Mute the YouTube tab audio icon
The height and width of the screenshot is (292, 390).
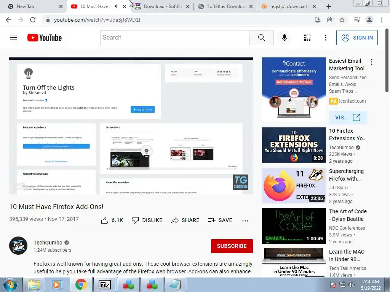[117, 6]
